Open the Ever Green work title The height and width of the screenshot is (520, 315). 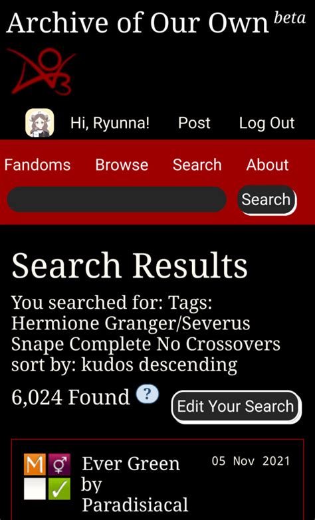point(131,464)
